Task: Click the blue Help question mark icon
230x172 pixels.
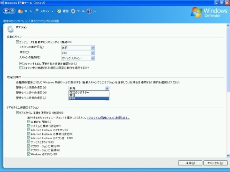Action: click(x=89, y=11)
